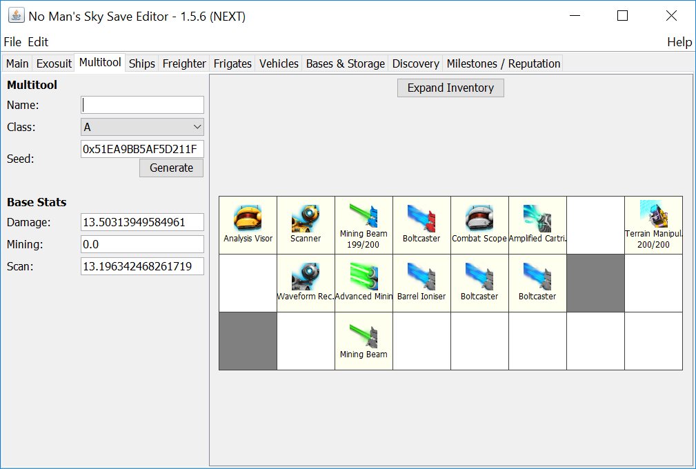Screen dimensions: 696x469
Task: Select the Multitool tab
Action: click(x=100, y=62)
